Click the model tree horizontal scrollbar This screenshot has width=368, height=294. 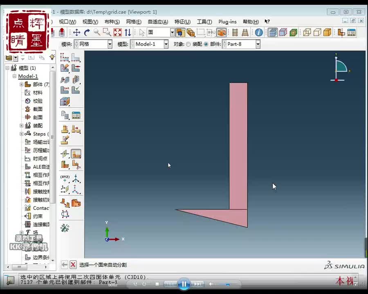[x=20, y=267]
